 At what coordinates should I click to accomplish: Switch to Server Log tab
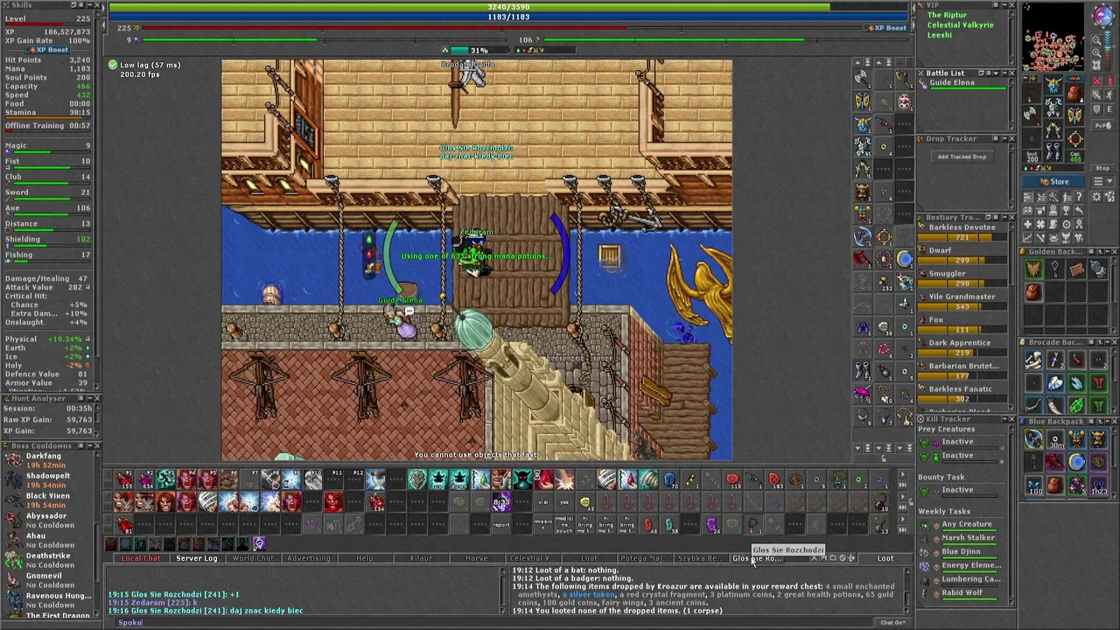197,558
